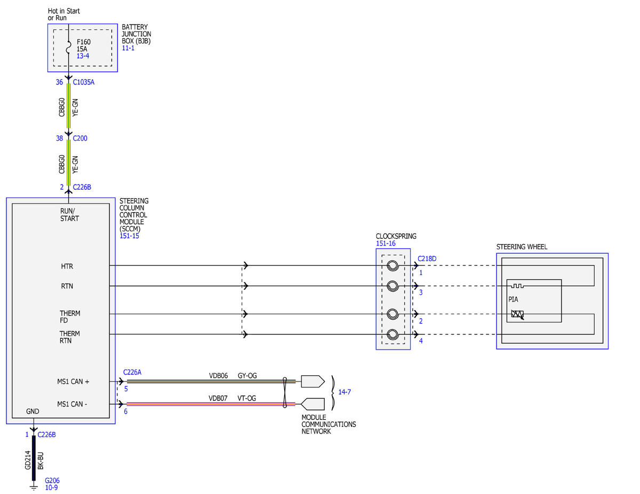640x494 pixels.
Task: Click pin number 38
Action: pos(59,139)
